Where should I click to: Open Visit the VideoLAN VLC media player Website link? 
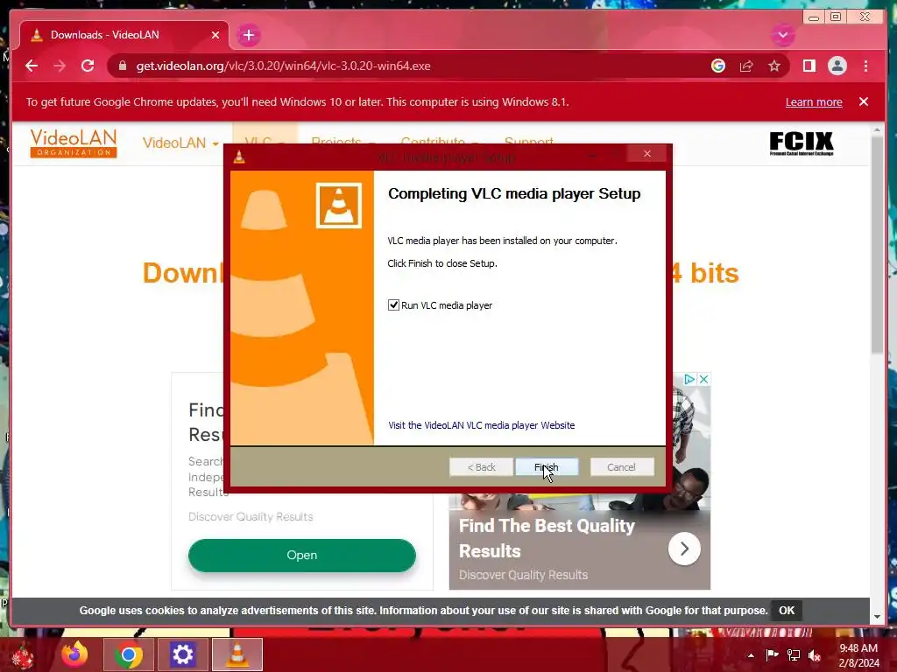point(481,425)
